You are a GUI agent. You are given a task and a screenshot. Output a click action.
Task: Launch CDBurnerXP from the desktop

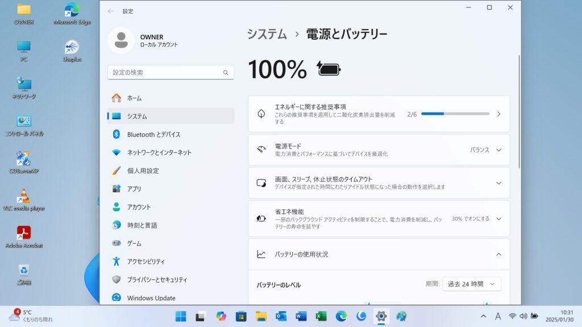click(x=24, y=159)
